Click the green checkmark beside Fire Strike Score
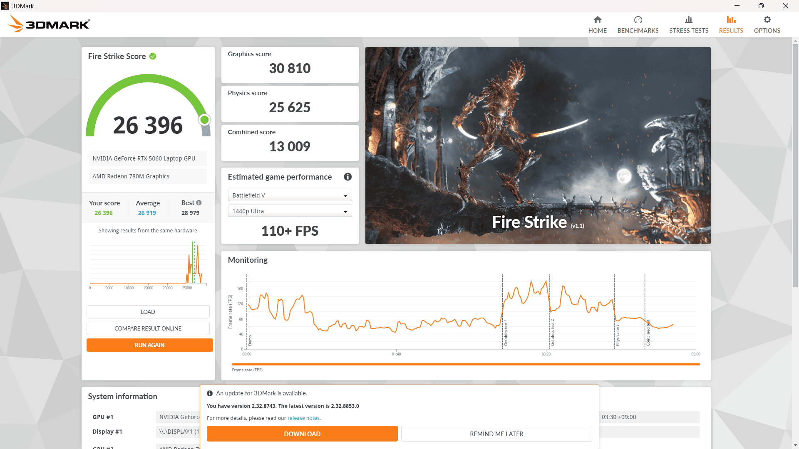Image resolution: width=799 pixels, height=449 pixels. point(153,56)
